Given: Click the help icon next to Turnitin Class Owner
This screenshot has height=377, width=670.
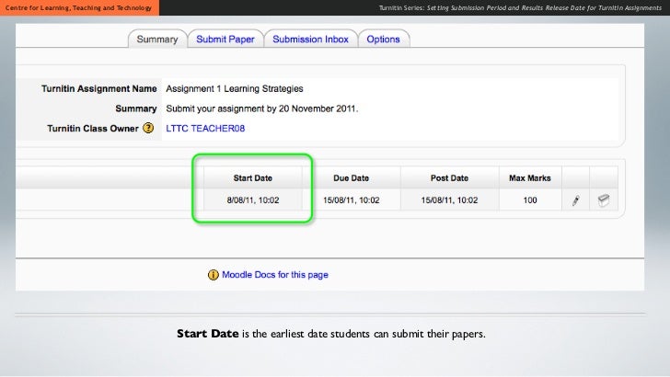Looking at the screenshot, I should point(148,128).
